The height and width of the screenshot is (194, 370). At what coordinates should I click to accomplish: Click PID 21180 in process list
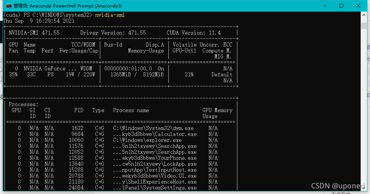tap(76, 182)
